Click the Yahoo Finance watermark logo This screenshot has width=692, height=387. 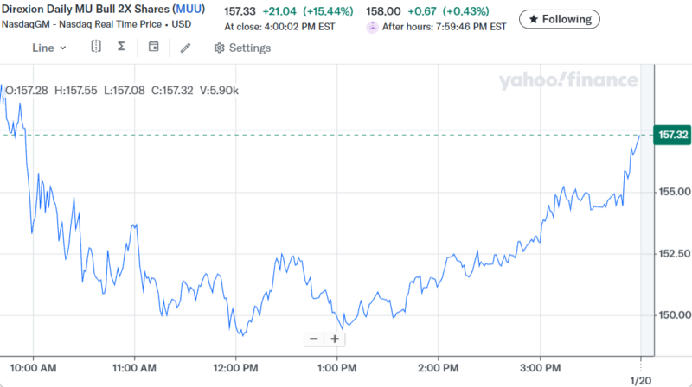coord(567,81)
